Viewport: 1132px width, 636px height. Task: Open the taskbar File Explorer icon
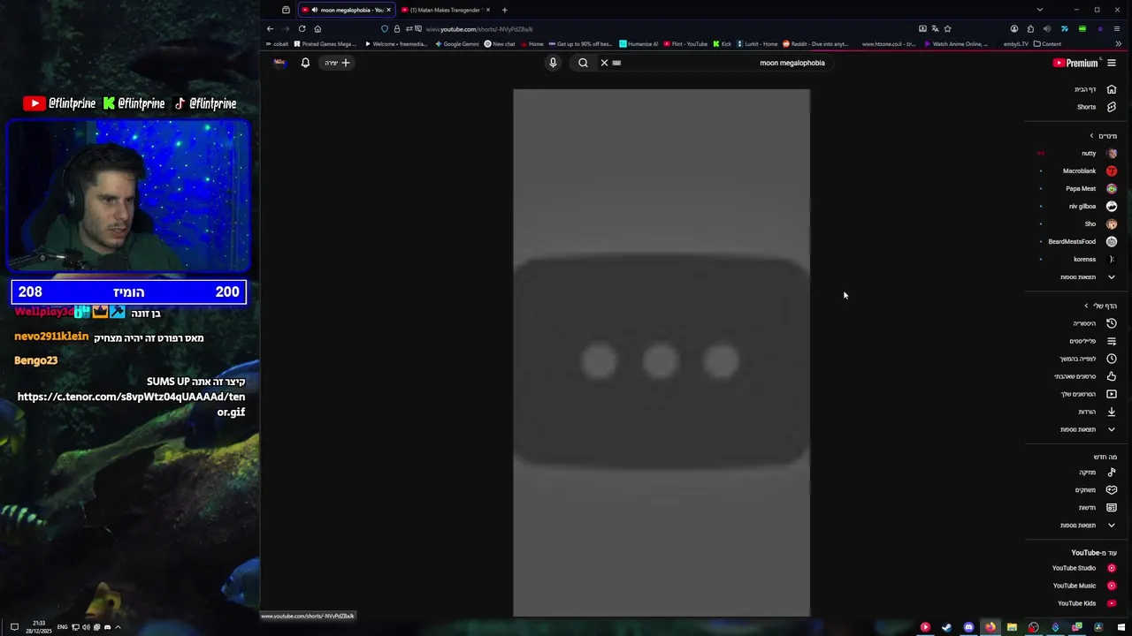coord(1012,627)
